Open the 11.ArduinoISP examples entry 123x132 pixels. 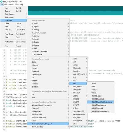(48, 54)
